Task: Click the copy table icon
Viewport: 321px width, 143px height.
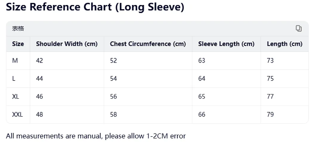Action: (x=298, y=28)
